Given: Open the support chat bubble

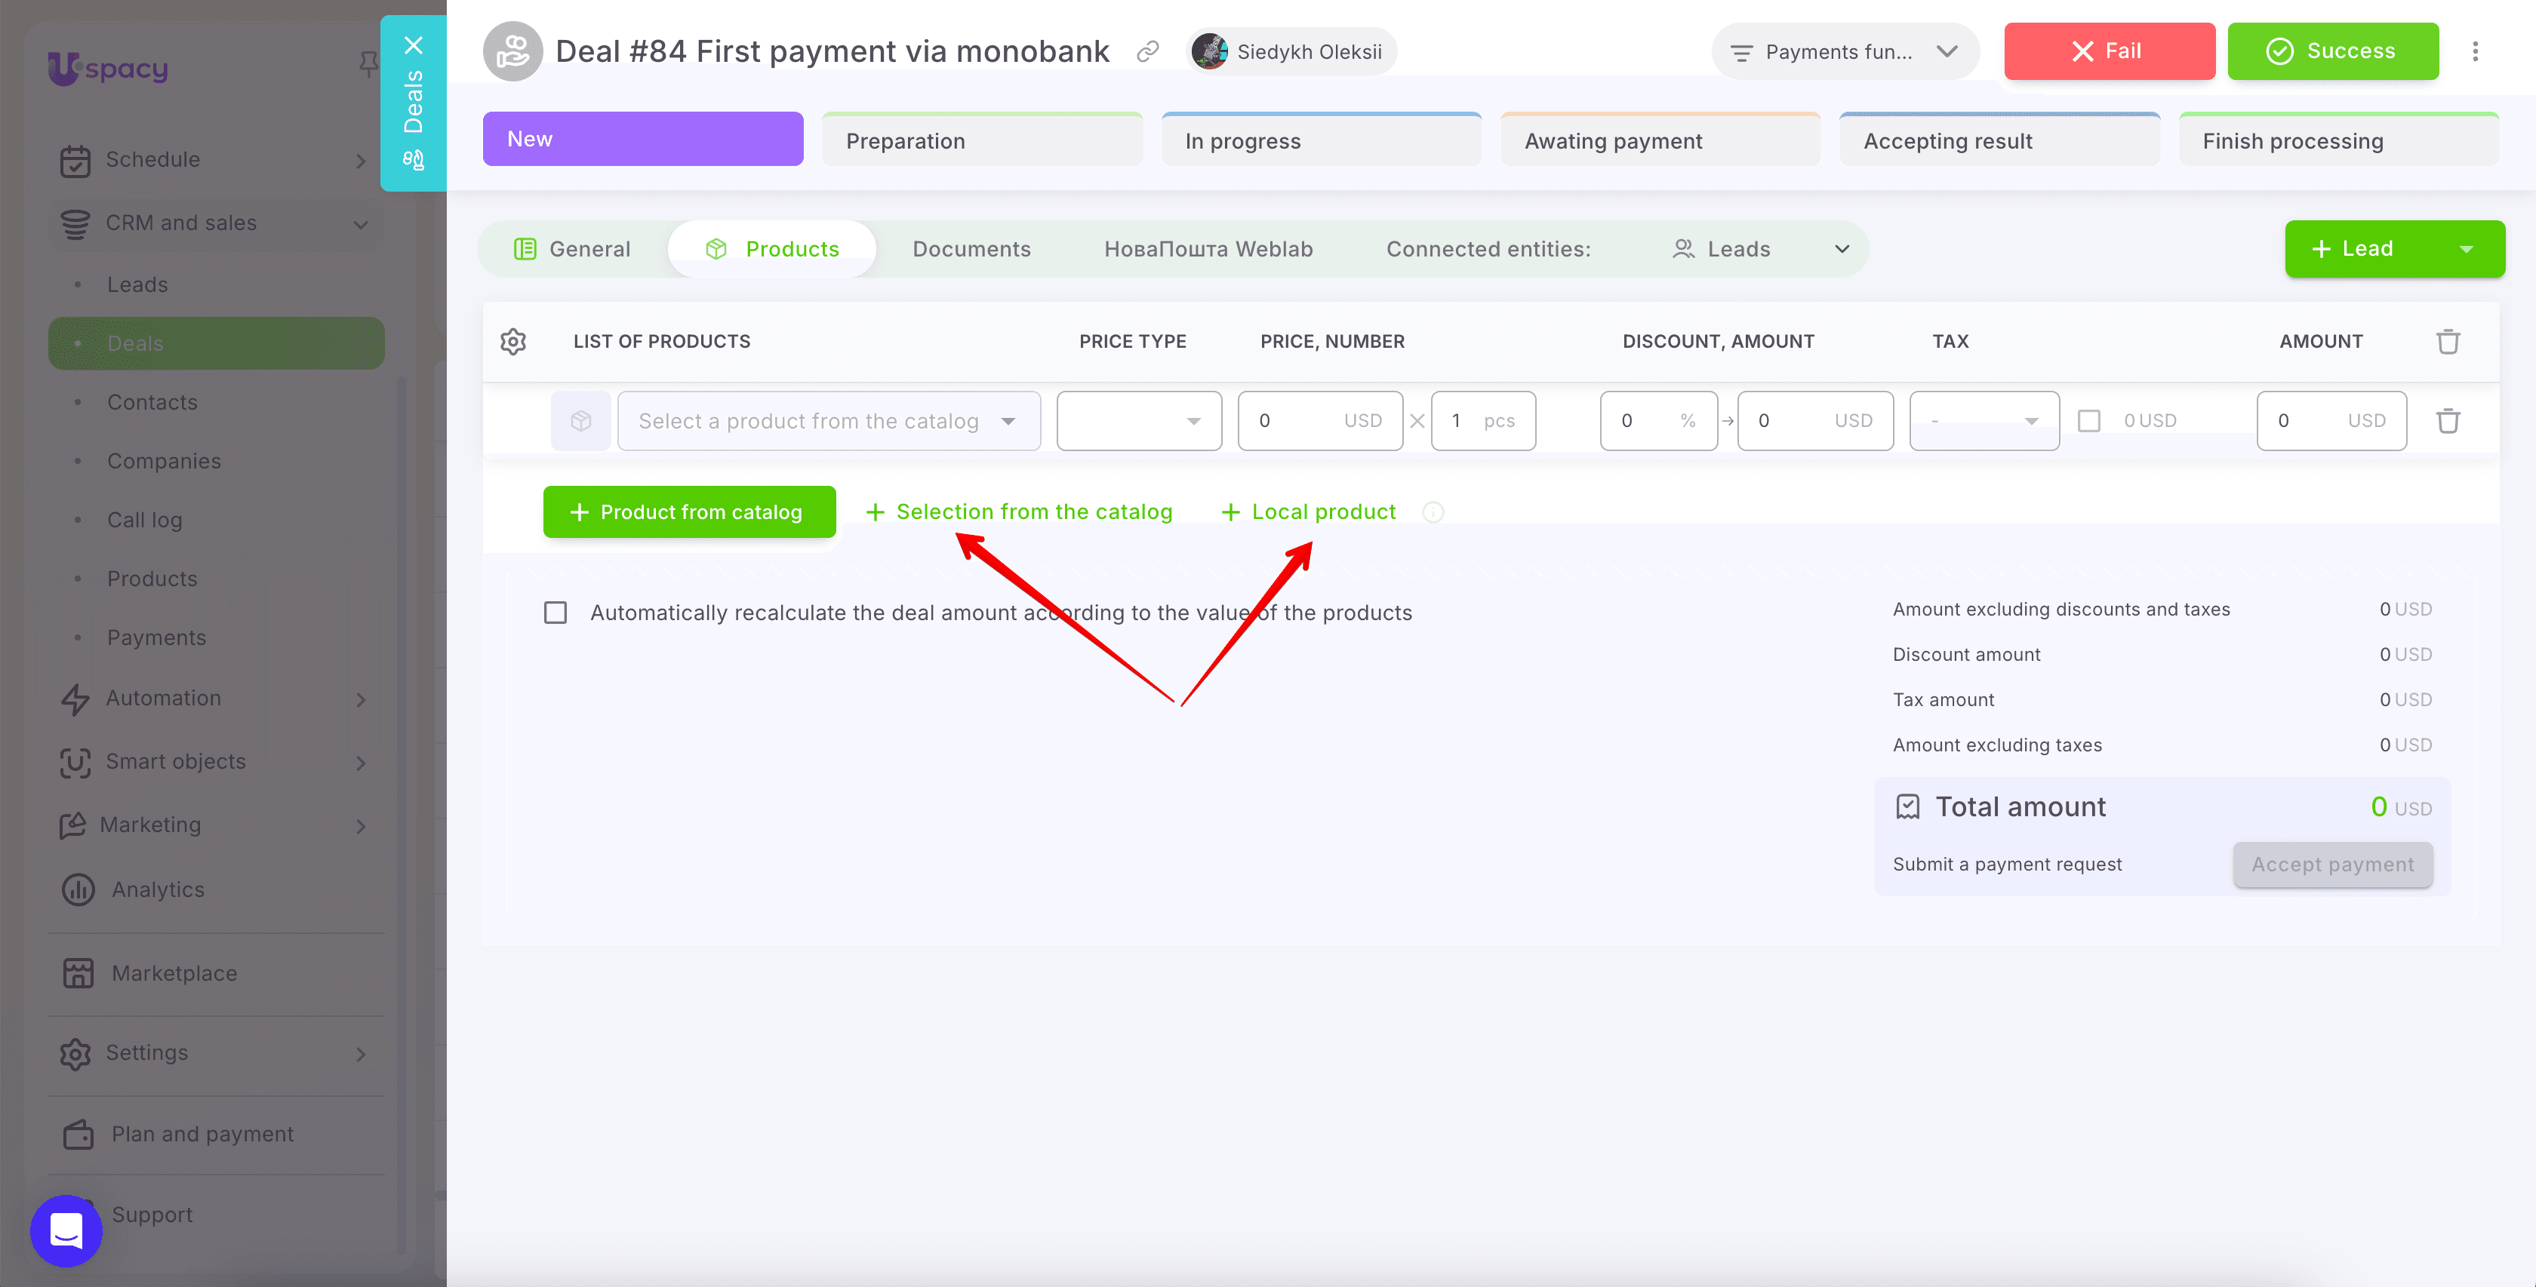Looking at the screenshot, I should coord(66,1230).
